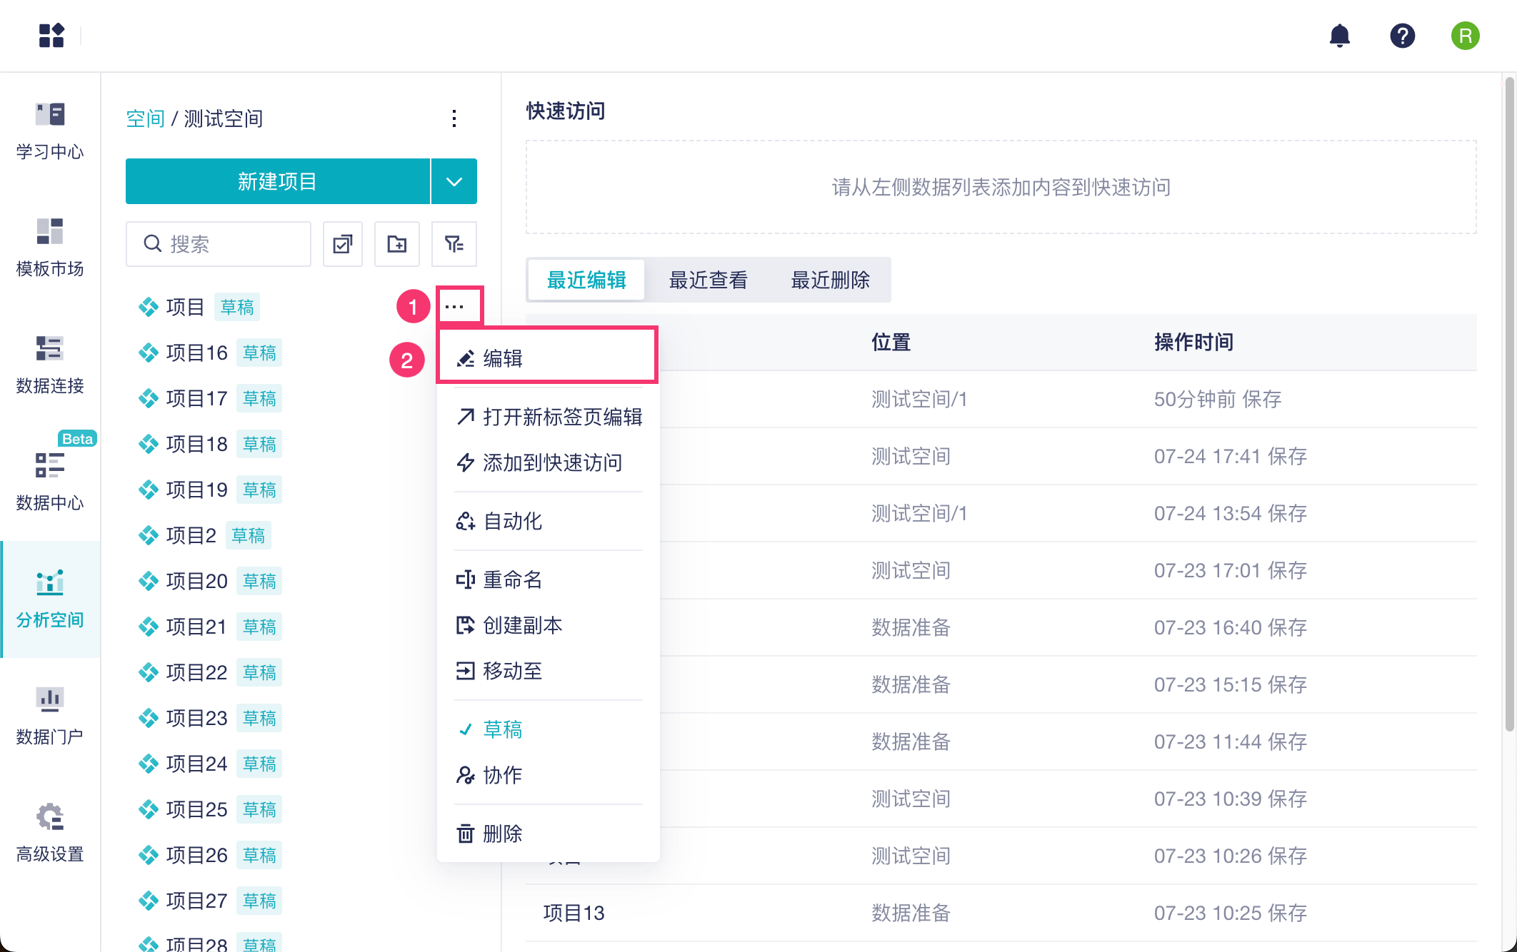Click the 新建项目 button
The height and width of the screenshot is (952, 1517).
coord(277,181)
